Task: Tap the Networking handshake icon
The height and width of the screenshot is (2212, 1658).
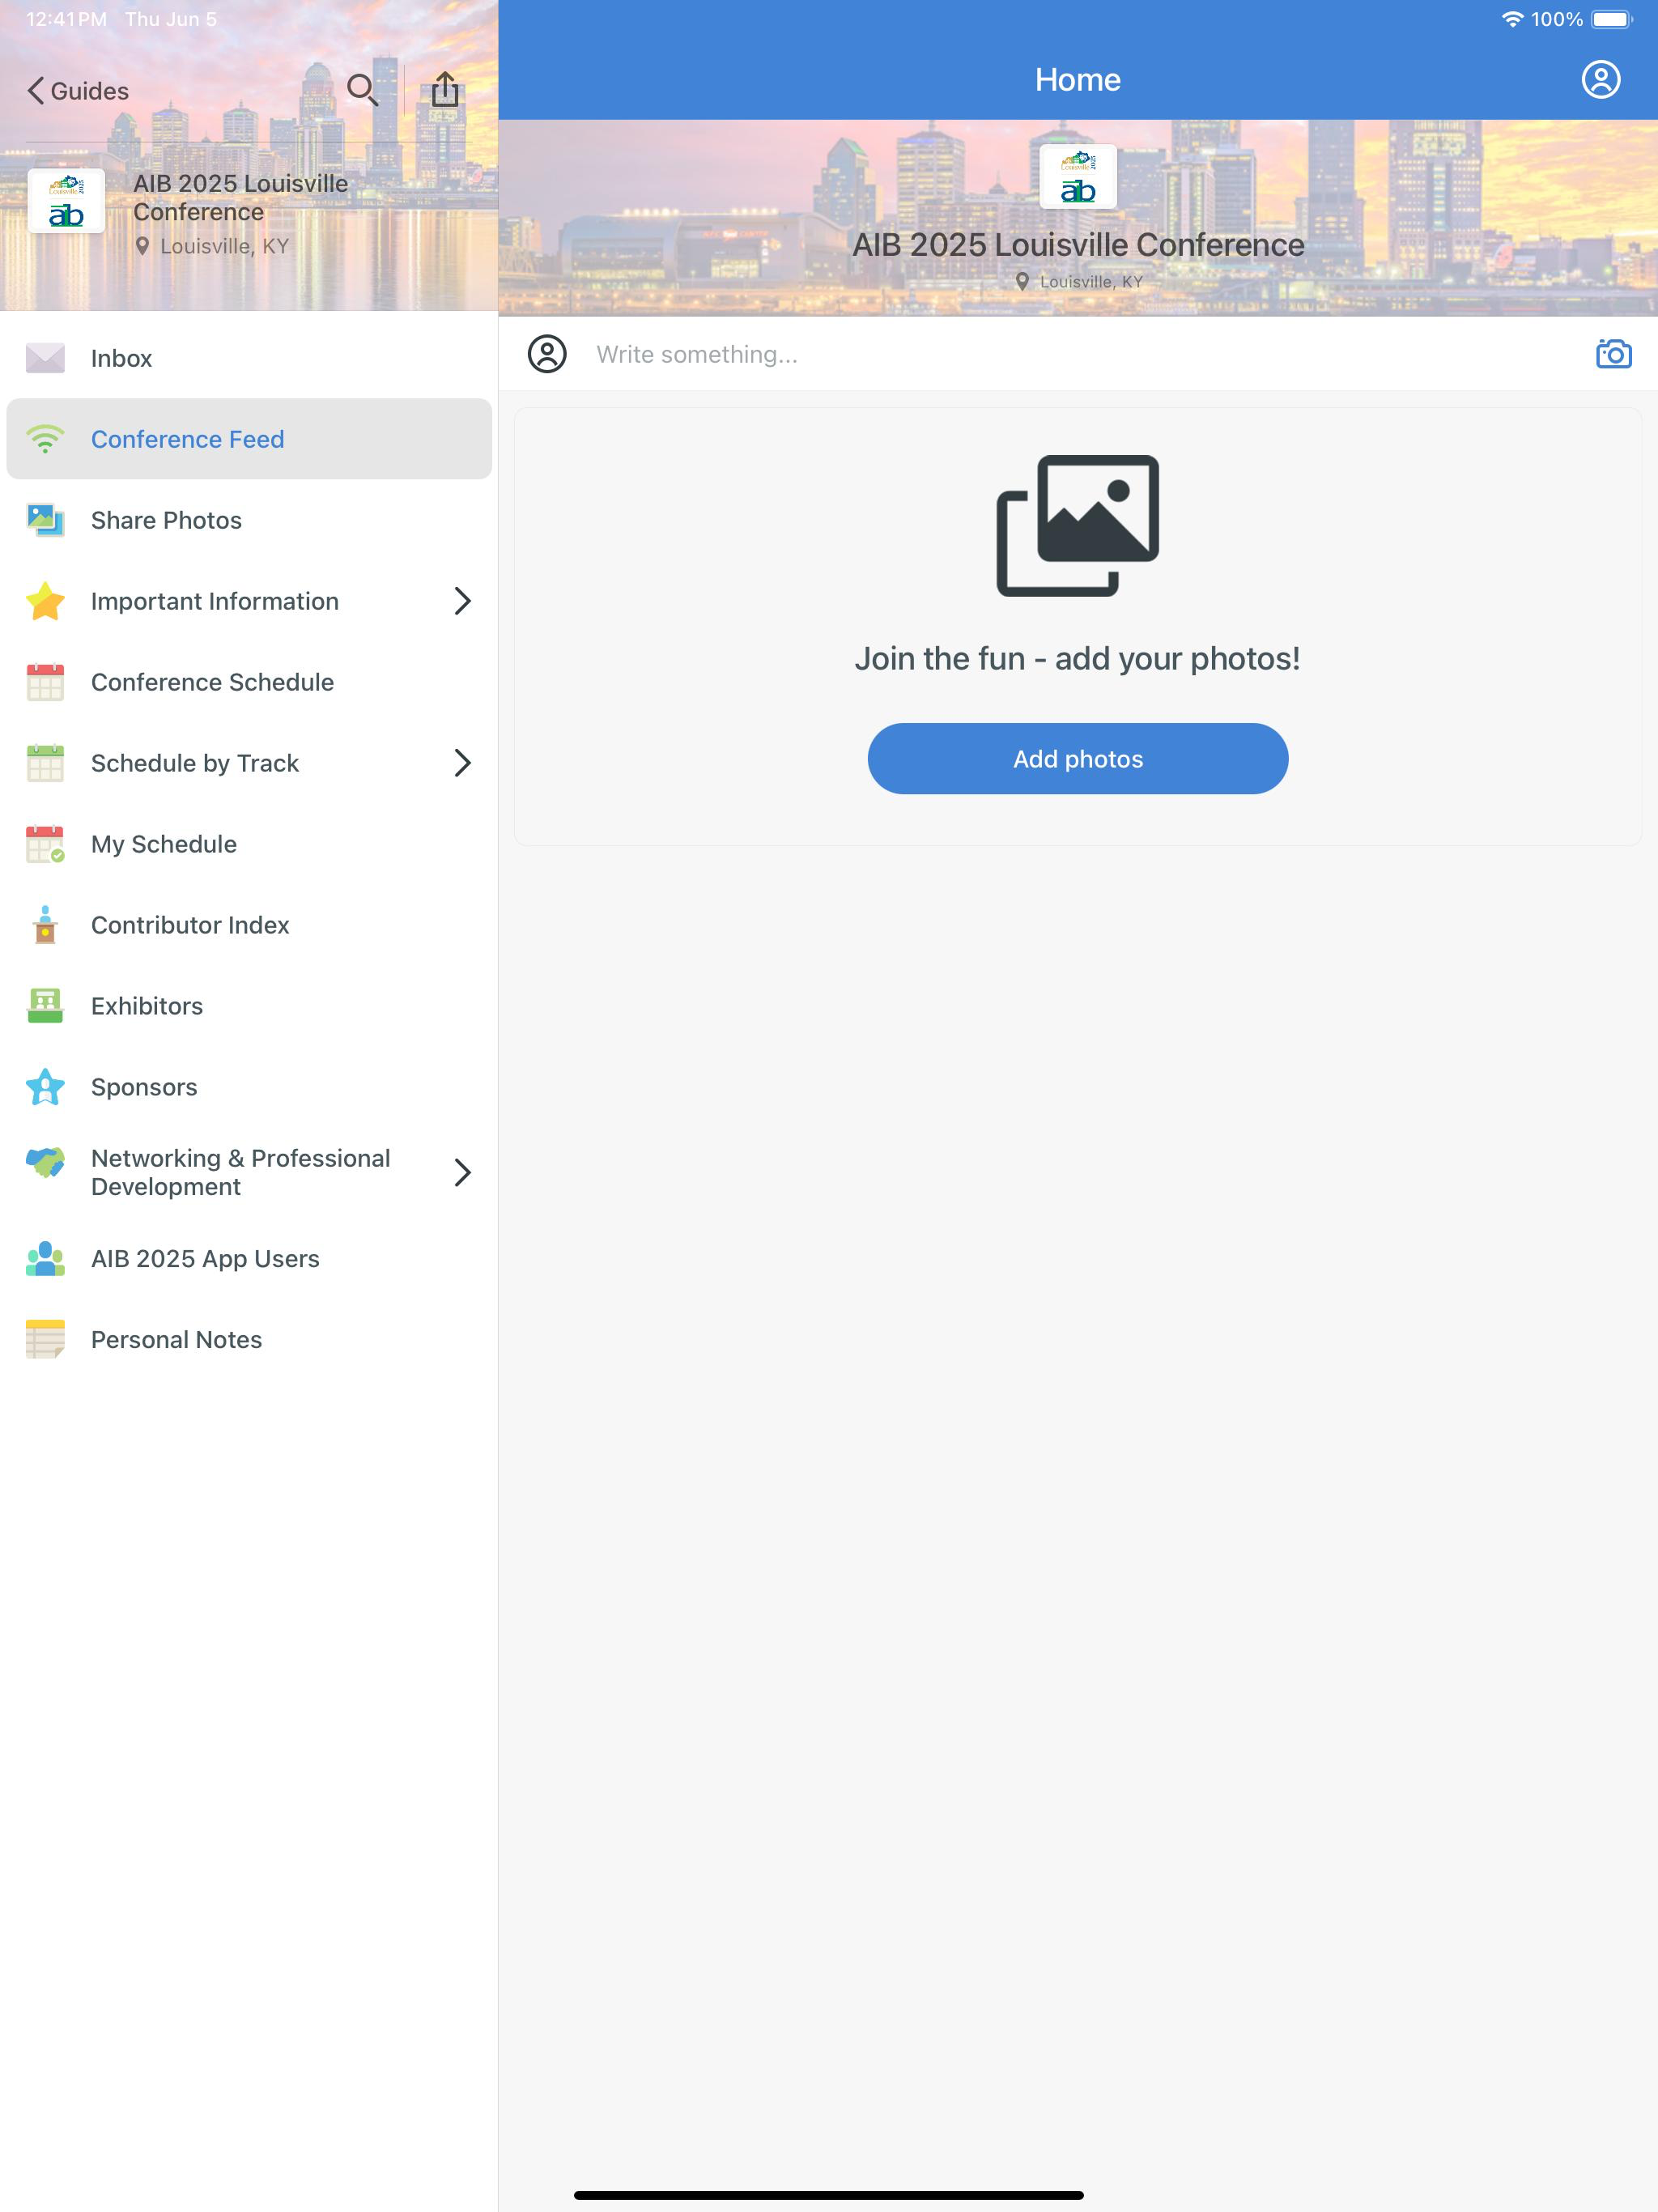Action: pyautogui.click(x=45, y=1162)
